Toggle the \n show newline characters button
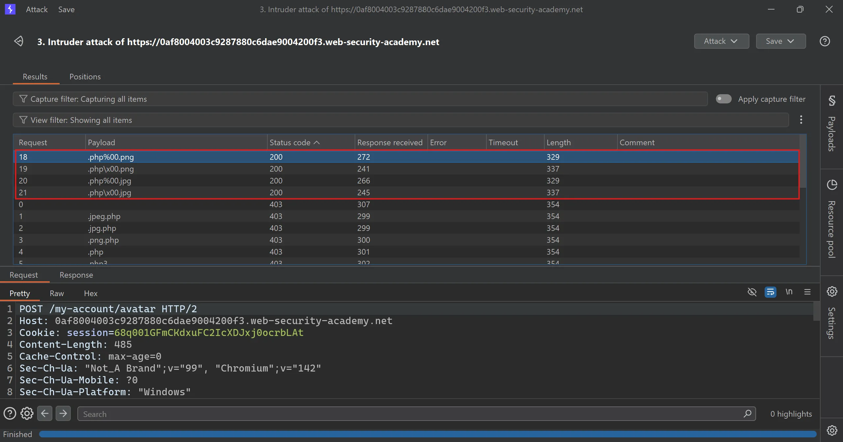This screenshot has width=843, height=442. point(789,292)
